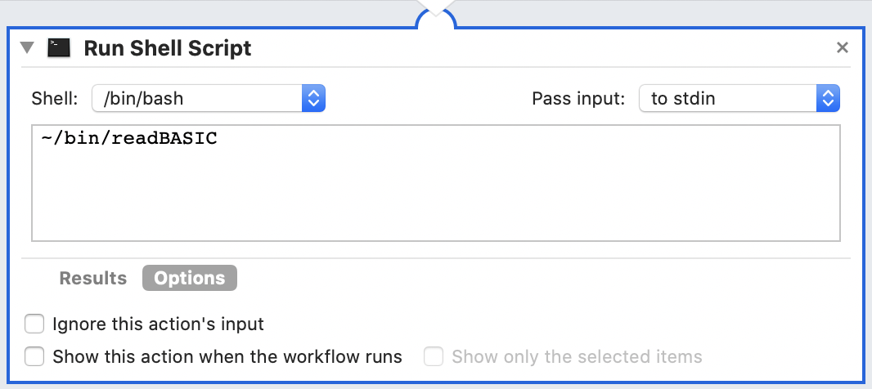Click the 'Show only the selected items' label
This screenshot has height=389, width=872.
(577, 357)
